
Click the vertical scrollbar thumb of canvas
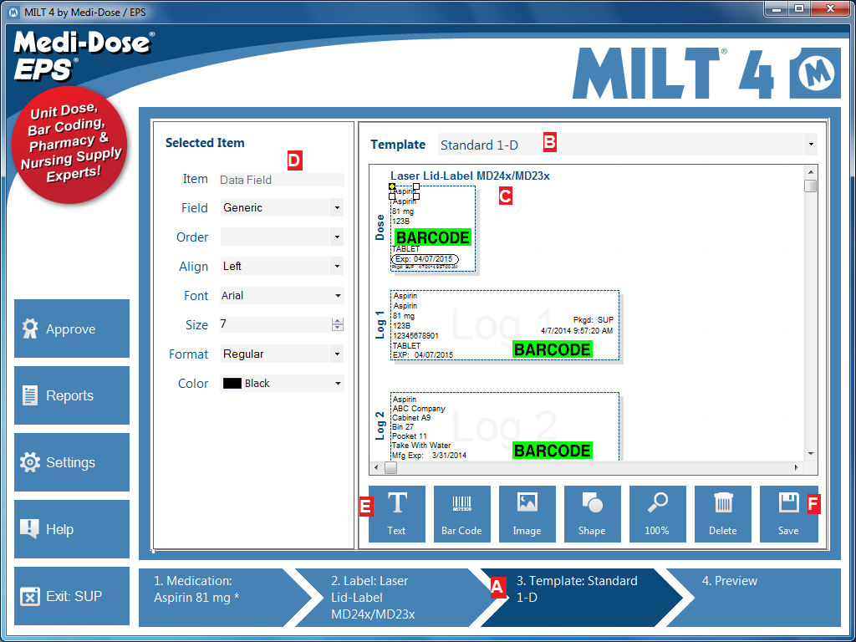pyautogui.click(x=811, y=186)
